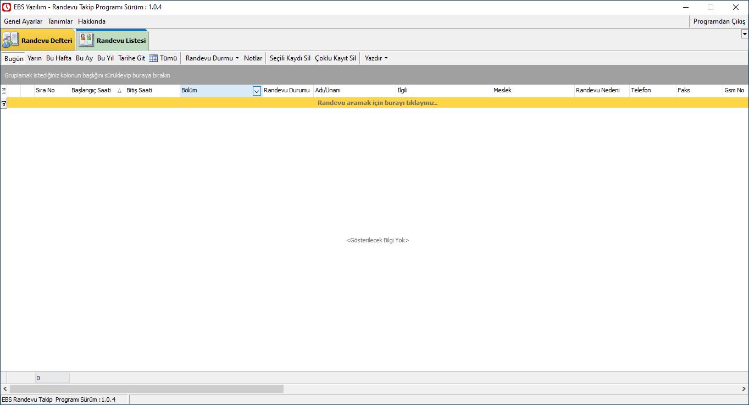
Task: Click the Telefon column header
Action: point(652,91)
